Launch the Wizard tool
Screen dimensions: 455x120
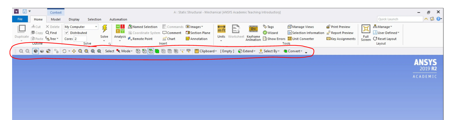coord(270,33)
